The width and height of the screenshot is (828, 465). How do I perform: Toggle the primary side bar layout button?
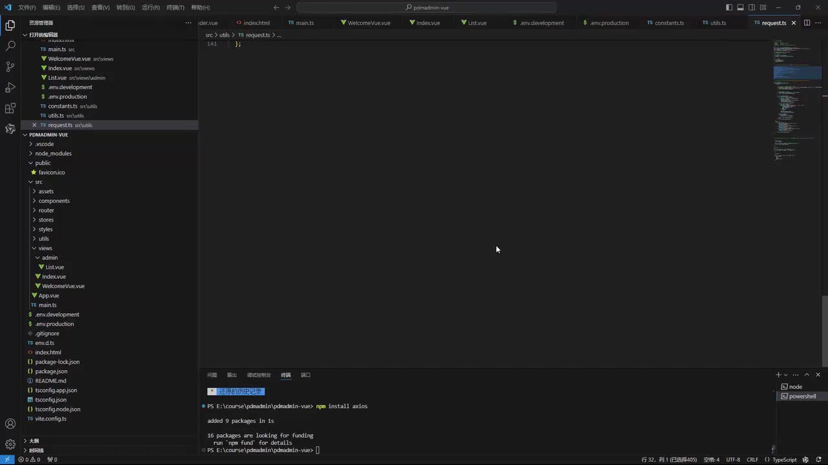(729, 8)
